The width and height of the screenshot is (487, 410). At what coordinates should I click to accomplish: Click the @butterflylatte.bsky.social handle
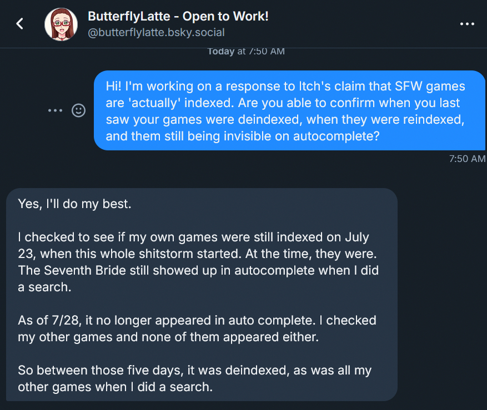(156, 33)
